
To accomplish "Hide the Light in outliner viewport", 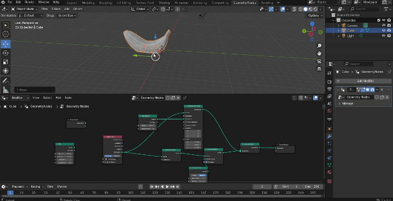I will tap(384, 36).
